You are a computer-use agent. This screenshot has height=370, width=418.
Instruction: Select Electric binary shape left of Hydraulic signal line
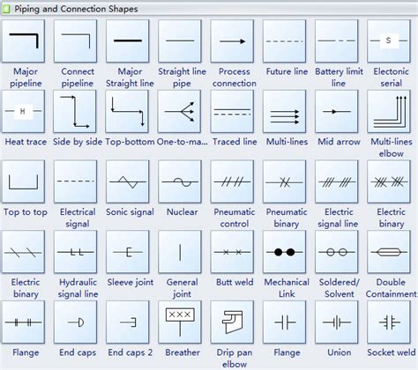(24, 252)
